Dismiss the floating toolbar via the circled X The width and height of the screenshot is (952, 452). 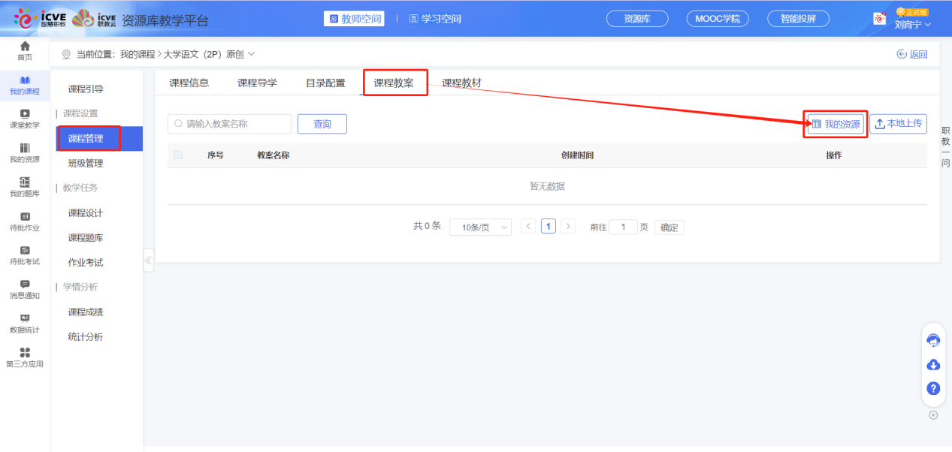coord(933,414)
